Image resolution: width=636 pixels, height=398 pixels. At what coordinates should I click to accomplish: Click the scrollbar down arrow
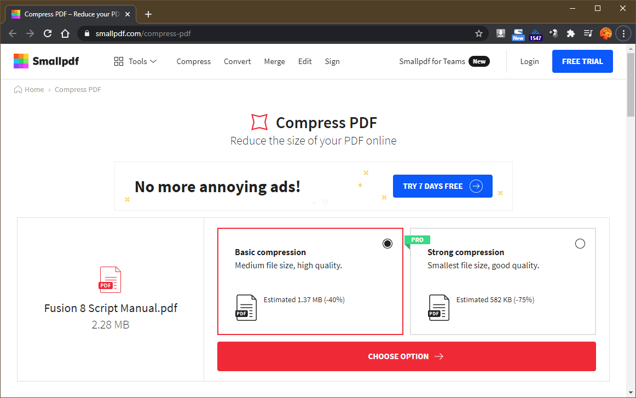pos(631,393)
